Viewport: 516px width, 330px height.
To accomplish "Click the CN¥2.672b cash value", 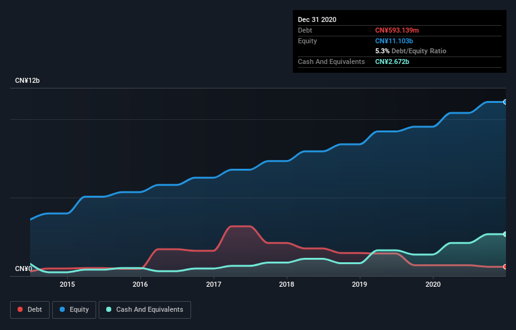I will (x=392, y=61).
